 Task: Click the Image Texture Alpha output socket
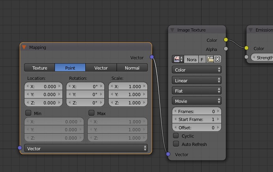[226, 49]
